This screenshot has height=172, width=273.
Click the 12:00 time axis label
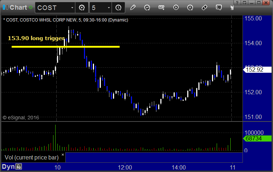pyautogui.click(x=125, y=167)
